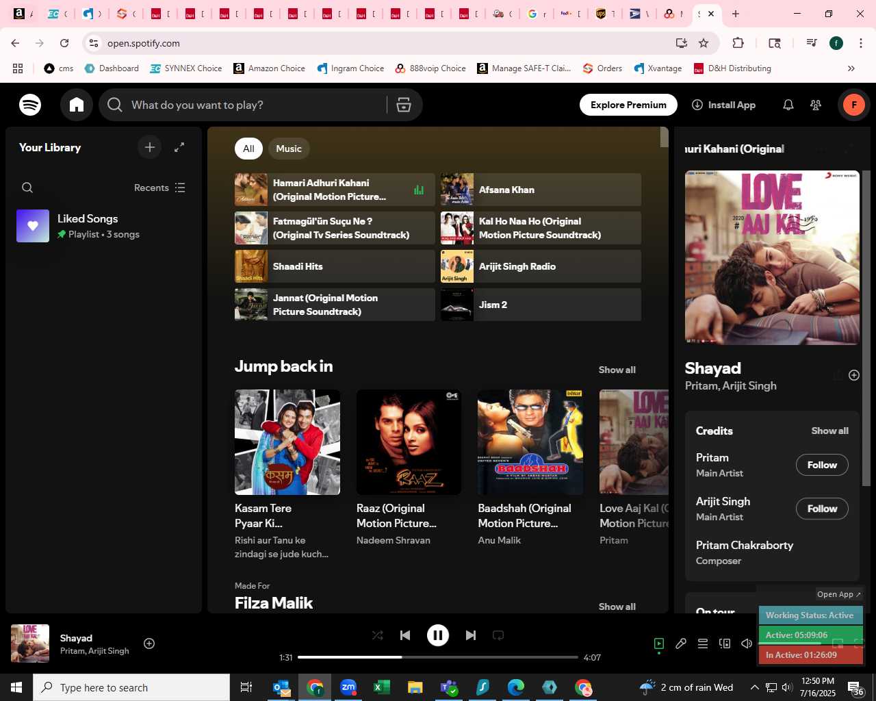876x701 pixels.
Task: Skip to previous track
Action: 405,635
